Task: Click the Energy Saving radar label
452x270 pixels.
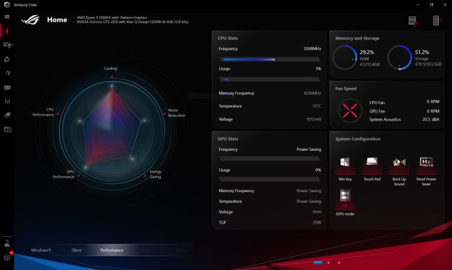Action: point(156,174)
